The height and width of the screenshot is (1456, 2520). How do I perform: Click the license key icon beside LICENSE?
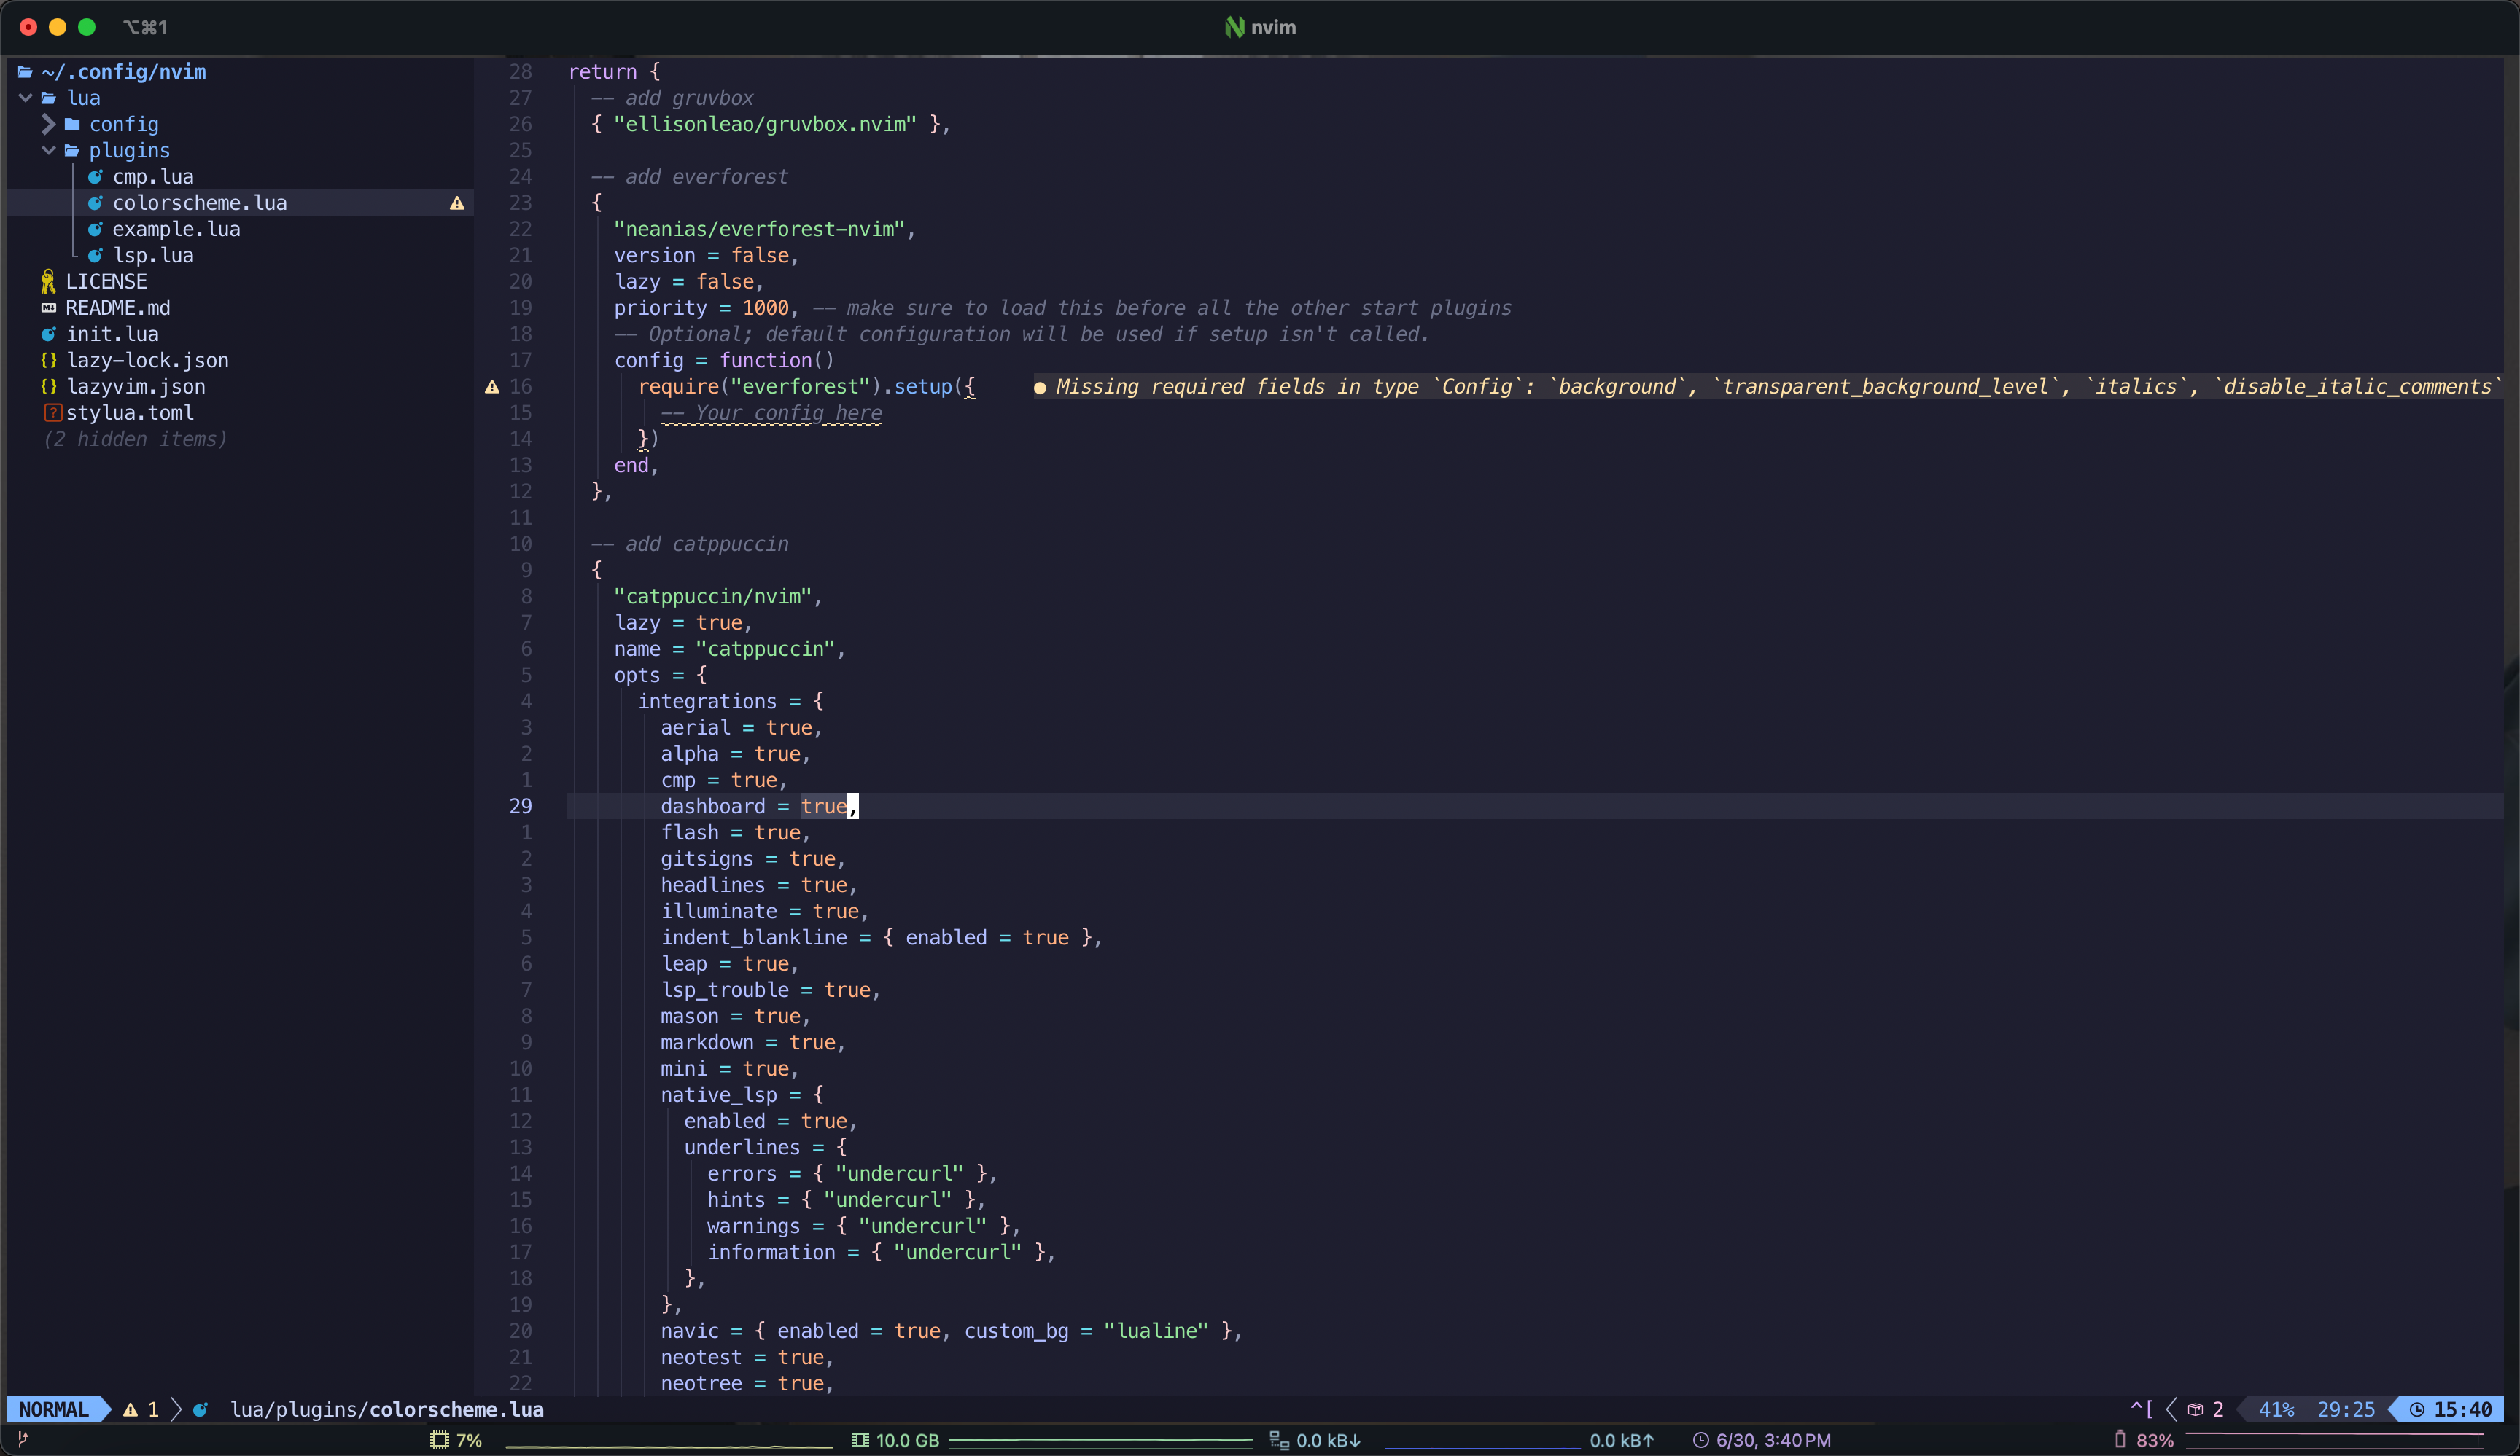(x=48, y=282)
